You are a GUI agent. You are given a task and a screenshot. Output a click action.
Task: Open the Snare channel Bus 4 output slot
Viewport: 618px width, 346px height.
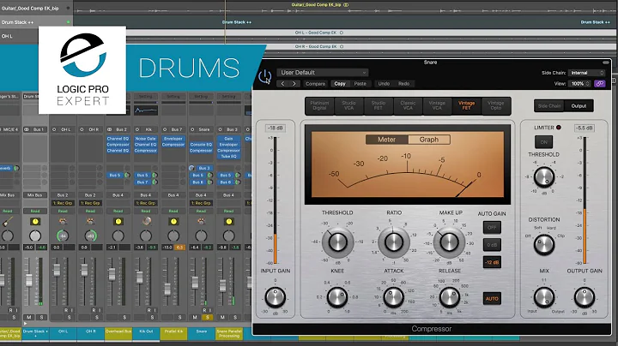pyautogui.click(x=201, y=195)
